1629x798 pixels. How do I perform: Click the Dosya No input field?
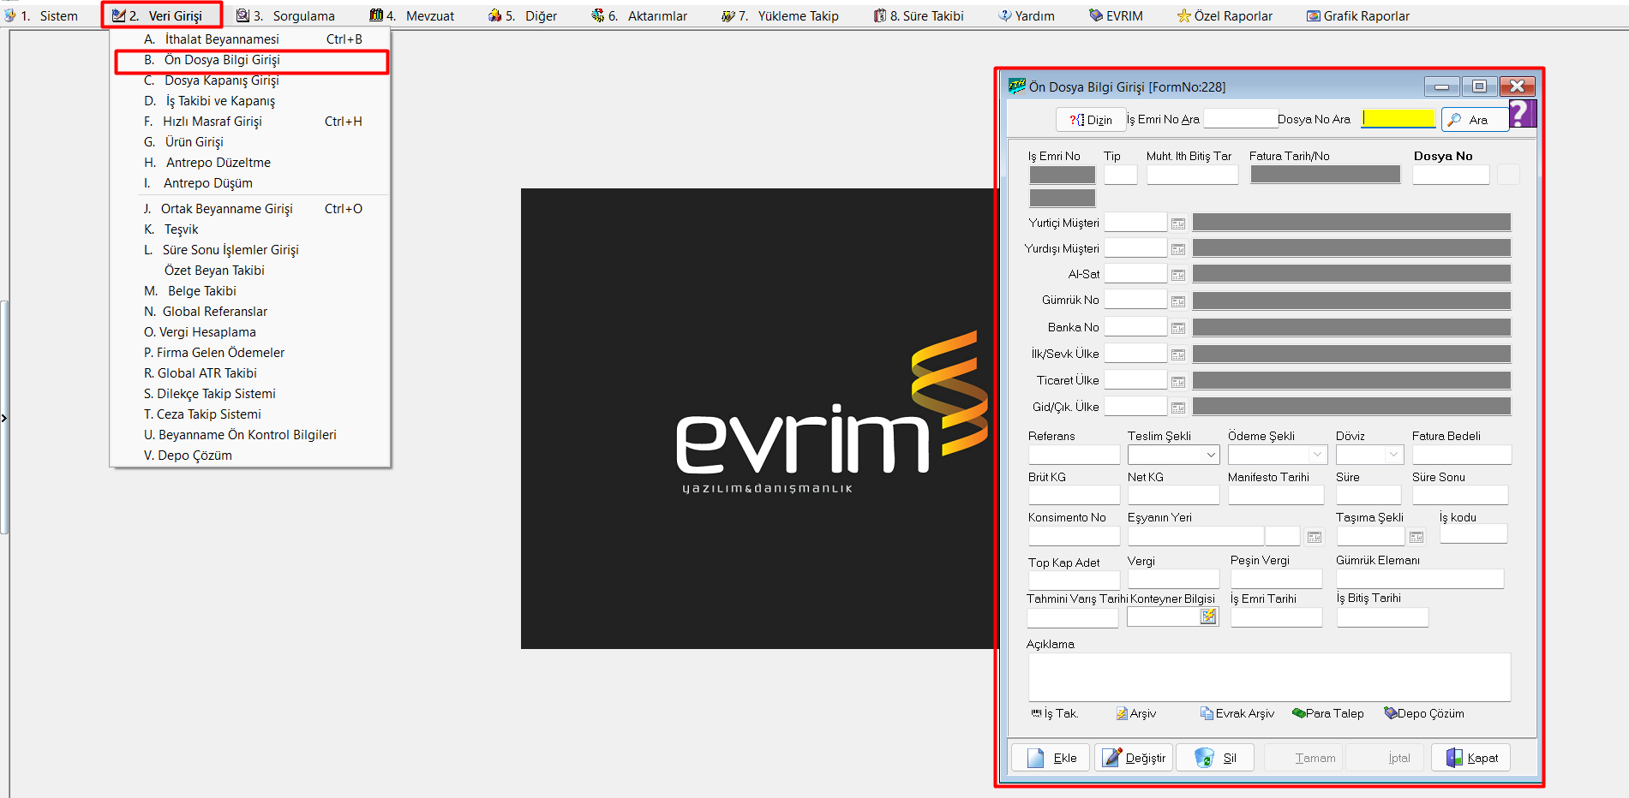[x=1451, y=175]
